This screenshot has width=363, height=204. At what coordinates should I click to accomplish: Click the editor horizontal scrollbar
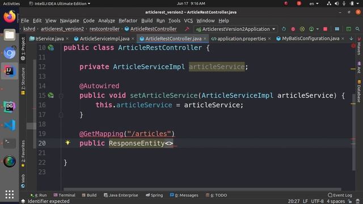pyautogui.click(x=202, y=189)
